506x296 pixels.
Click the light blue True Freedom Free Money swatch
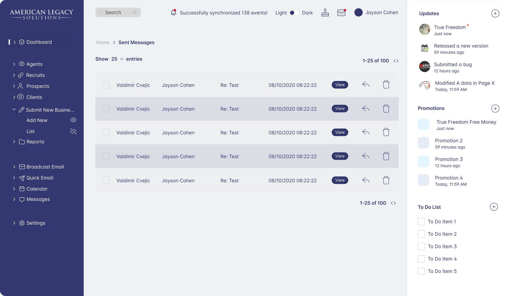click(x=423, y=124)
